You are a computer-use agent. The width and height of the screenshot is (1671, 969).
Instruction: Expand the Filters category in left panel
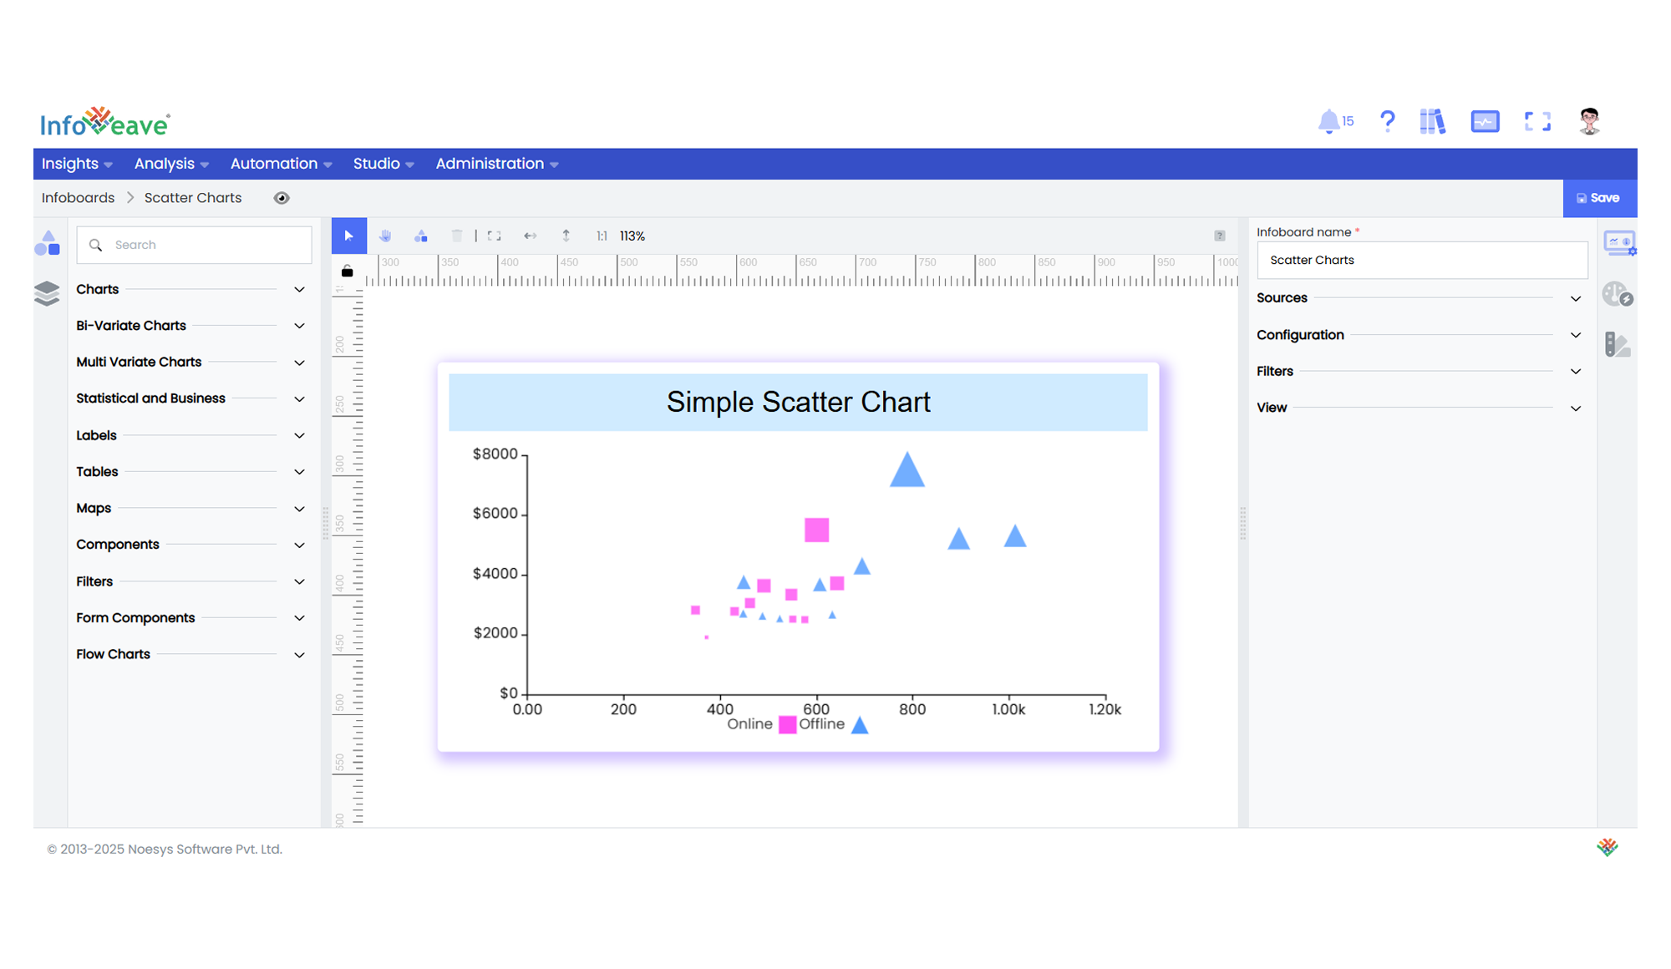pos(191,581)
